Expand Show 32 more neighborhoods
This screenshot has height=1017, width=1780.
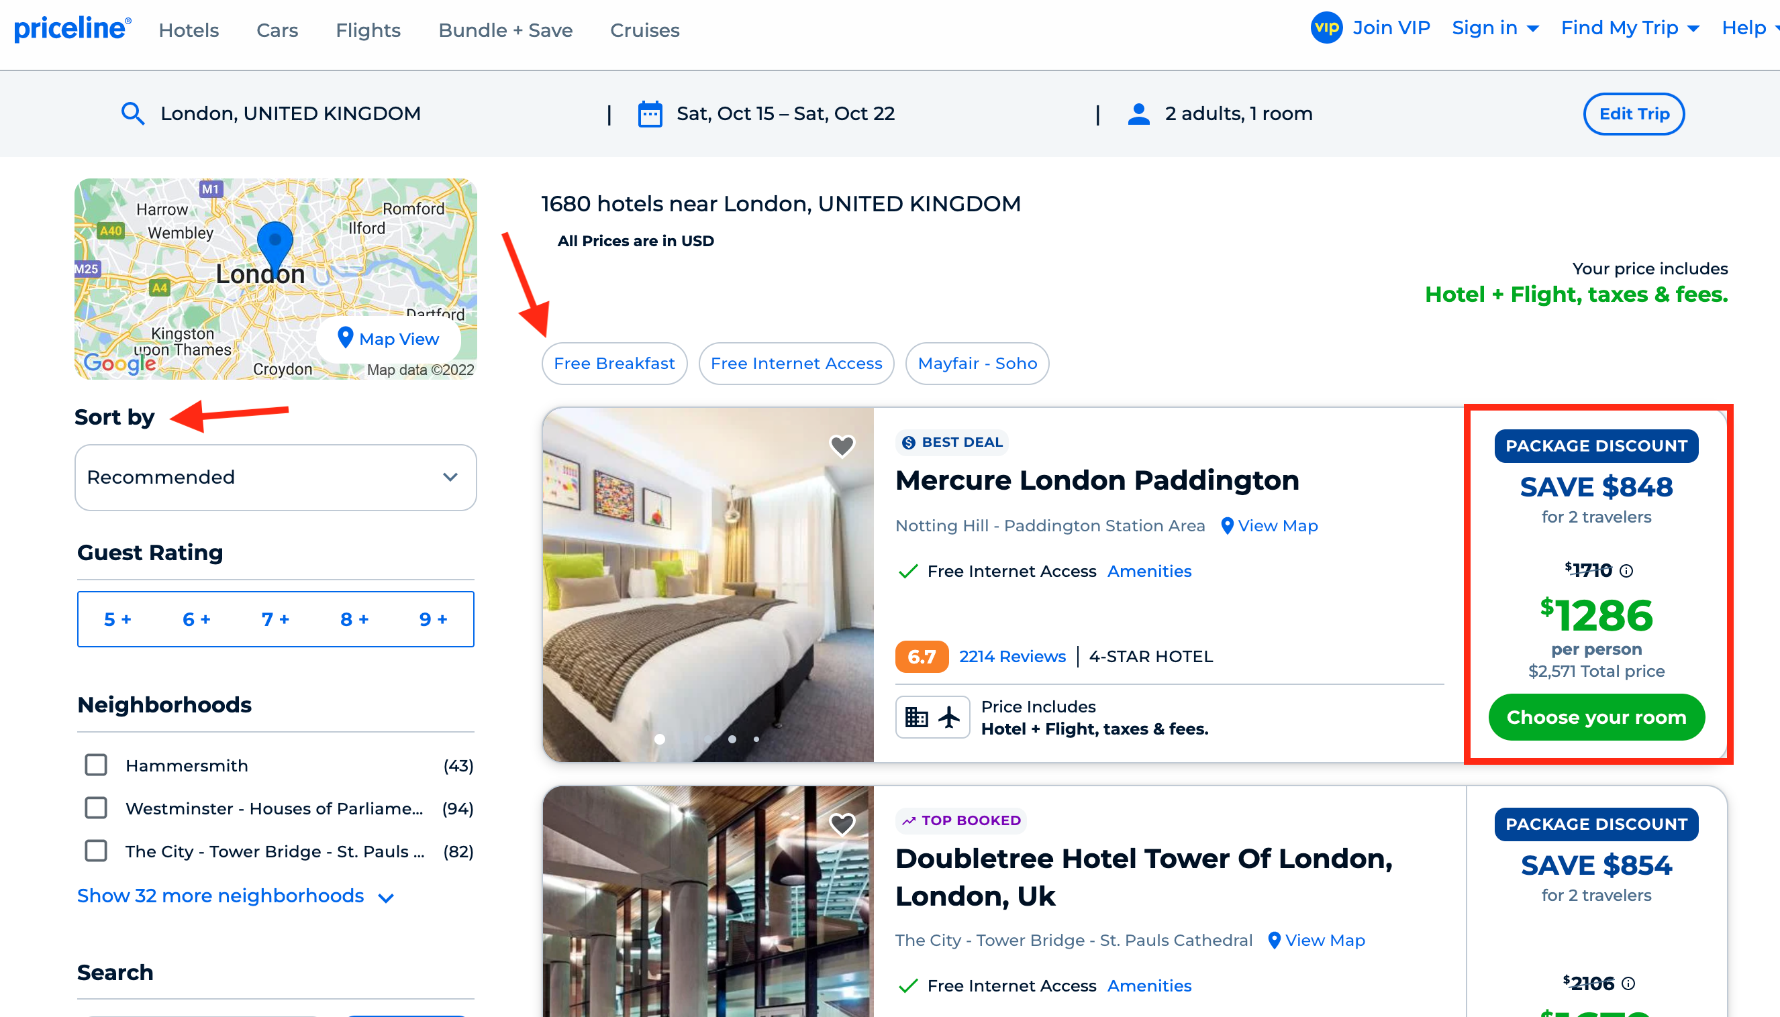click(236, 896)
